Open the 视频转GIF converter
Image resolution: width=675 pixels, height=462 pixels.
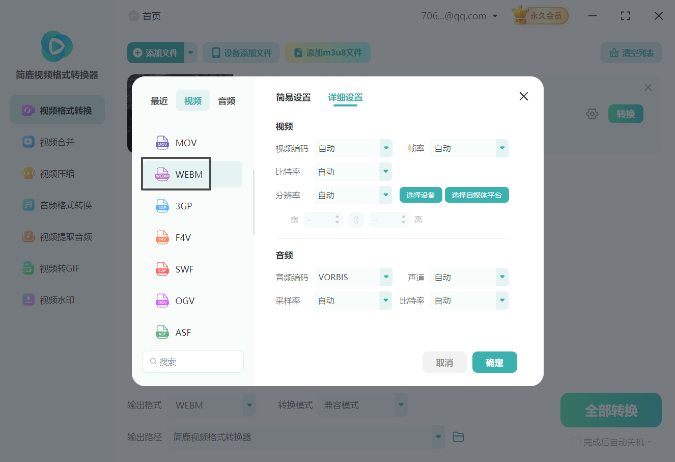coord(57,268)
